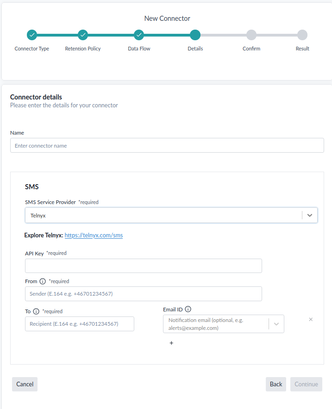Screen dimensions: 332x409
Task: Click the Result step circle
Action: tap(302, 35)
